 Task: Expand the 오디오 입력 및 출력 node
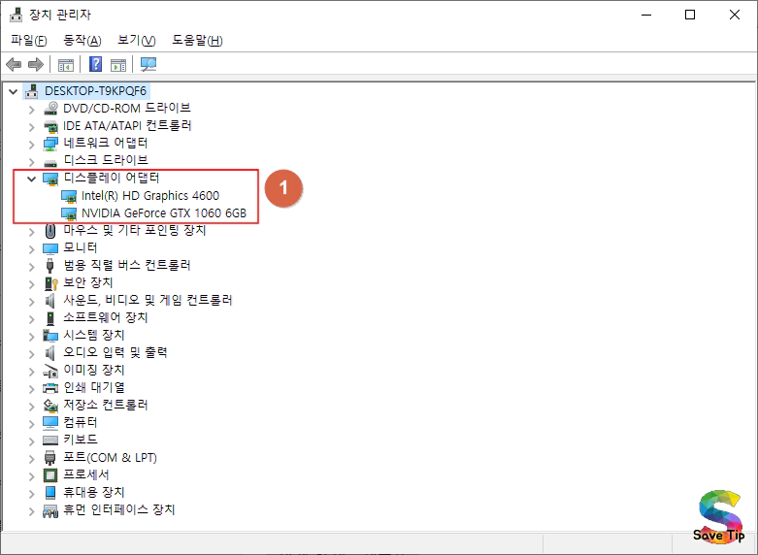click(32, 354)
